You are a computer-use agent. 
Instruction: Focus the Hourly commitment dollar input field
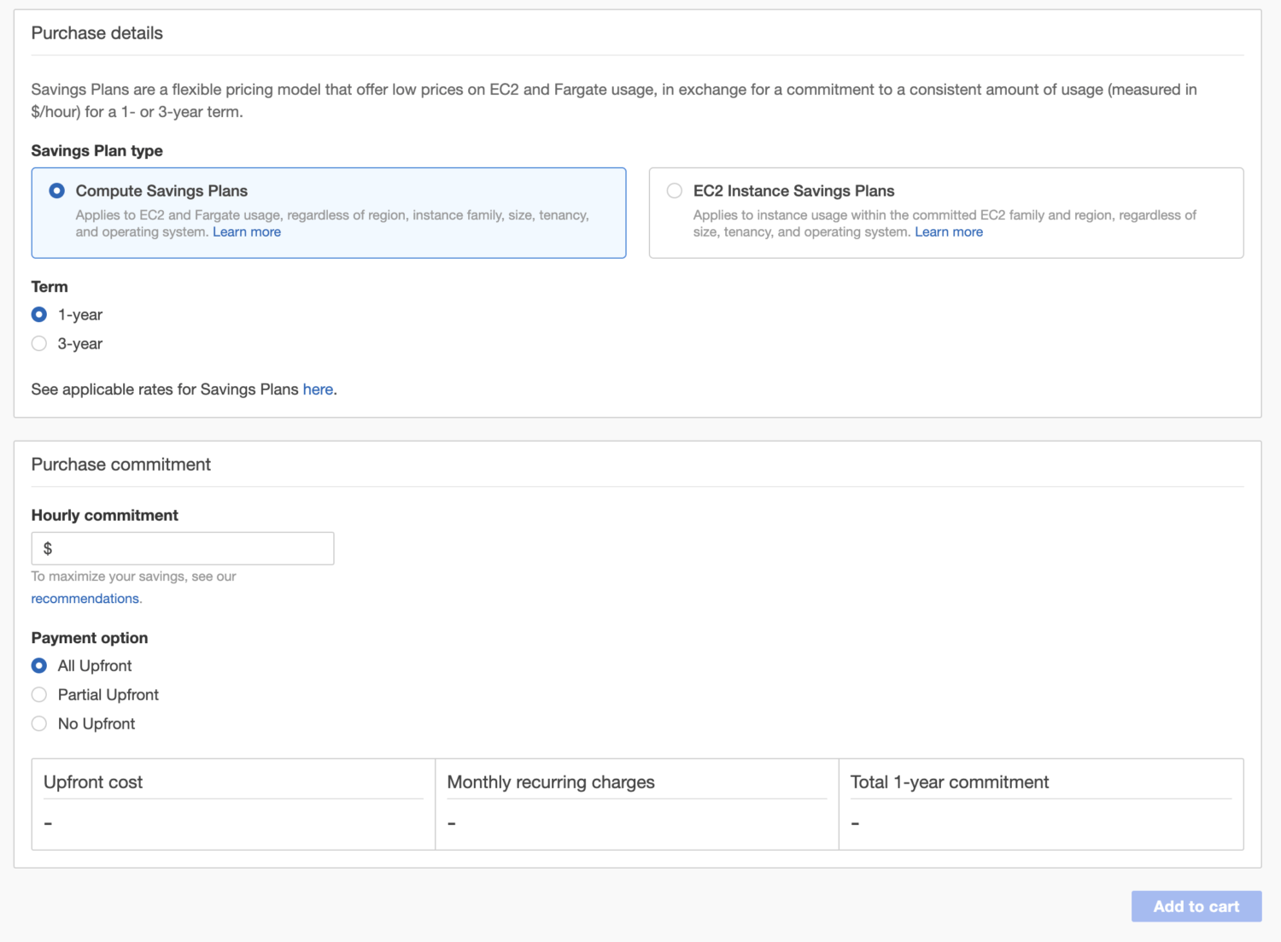point(190,548)
